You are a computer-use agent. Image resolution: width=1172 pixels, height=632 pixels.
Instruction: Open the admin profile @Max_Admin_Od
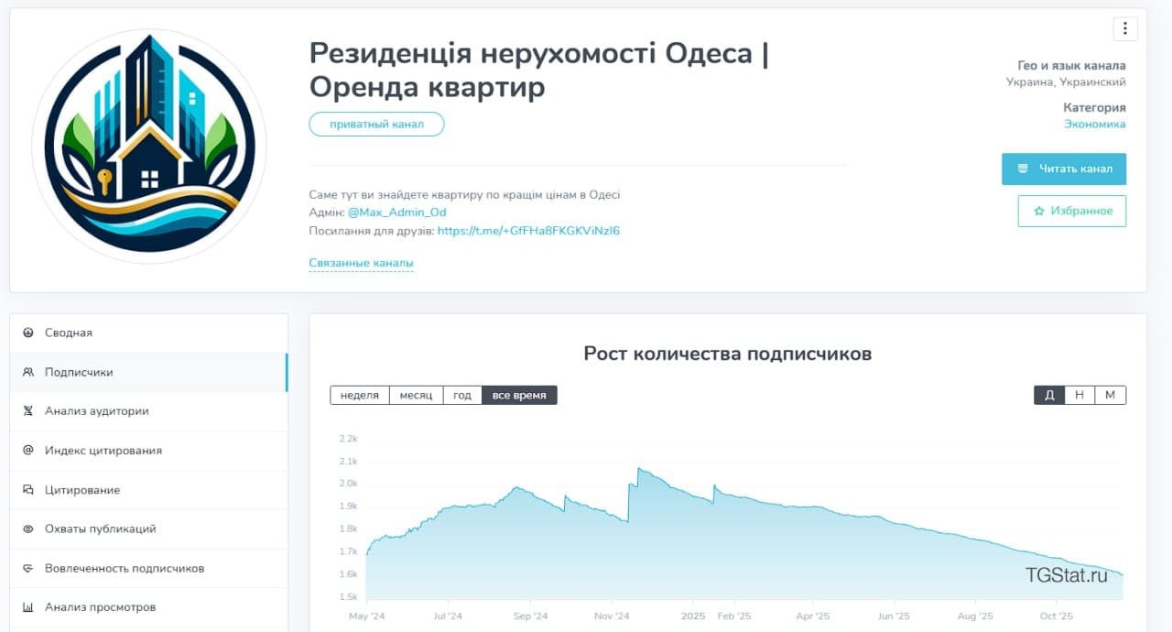[398, 212]
